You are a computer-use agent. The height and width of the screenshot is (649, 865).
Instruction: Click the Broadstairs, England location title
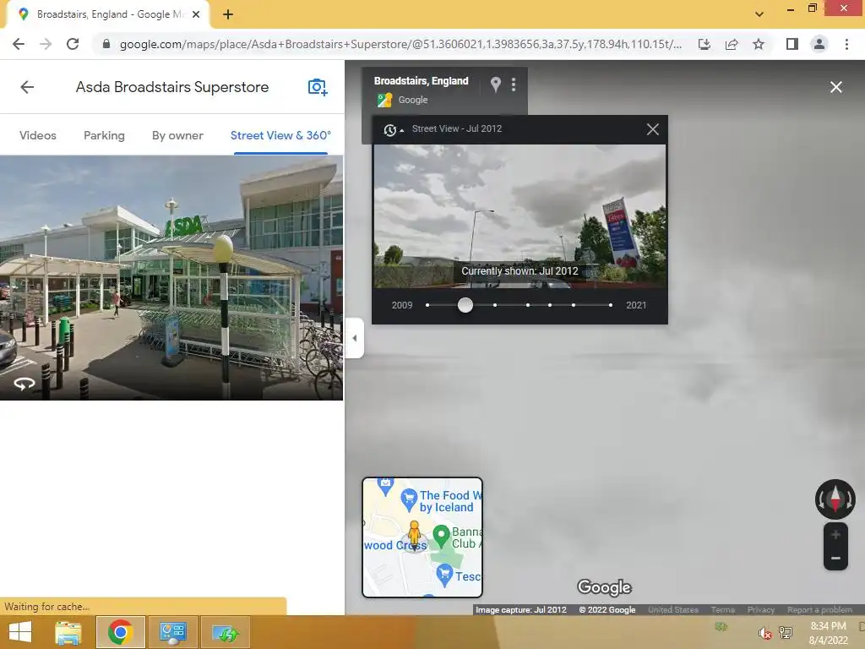[421, 81]
